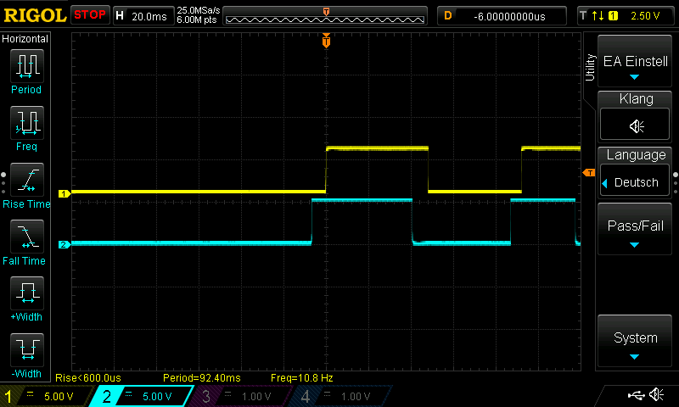Click the 6.00M pts memory depth readout
Screen dimensions: 679x407
click(x=197, y=20)
